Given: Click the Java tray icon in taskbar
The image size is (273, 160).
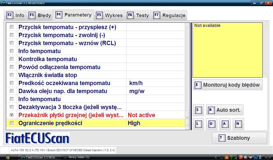Looking at the screenshot, I should click(x=227, y=157).
